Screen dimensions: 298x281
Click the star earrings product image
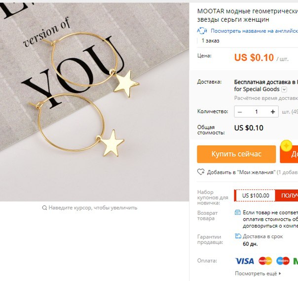(x=94, y=102)
